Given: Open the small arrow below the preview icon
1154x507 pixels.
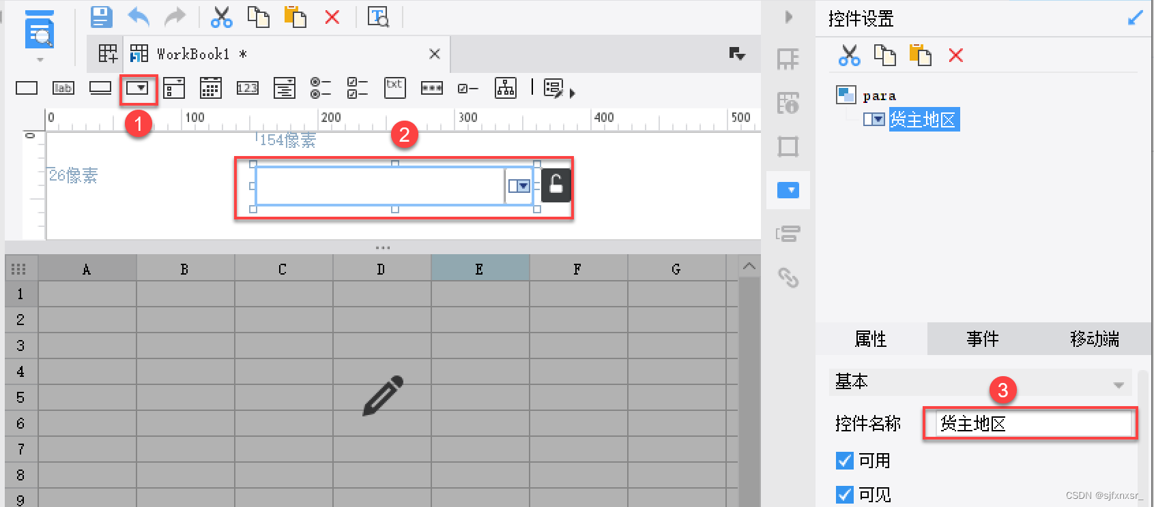Looking at the screenshot, I should pyautogui.click(x=40, y=60).
